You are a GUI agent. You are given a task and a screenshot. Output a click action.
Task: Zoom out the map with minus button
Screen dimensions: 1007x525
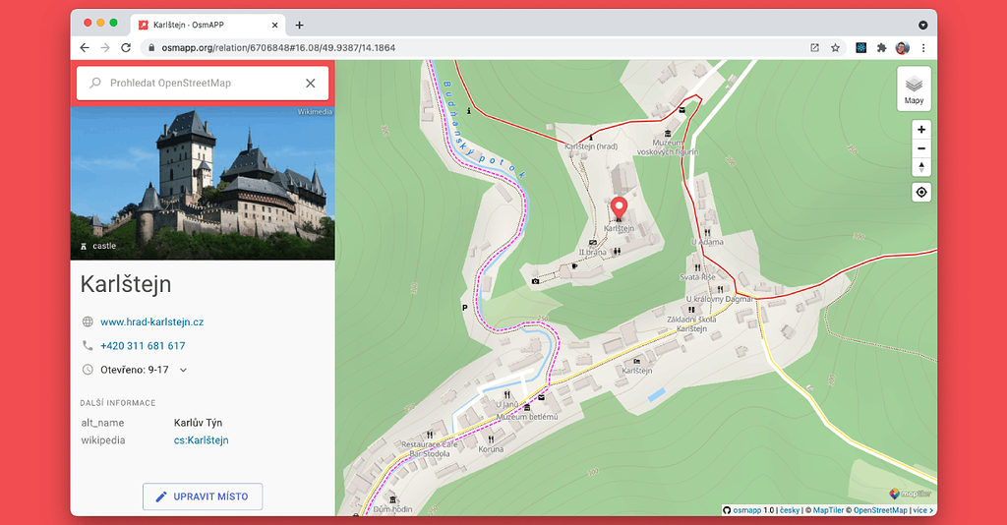(x=921, y=148)
